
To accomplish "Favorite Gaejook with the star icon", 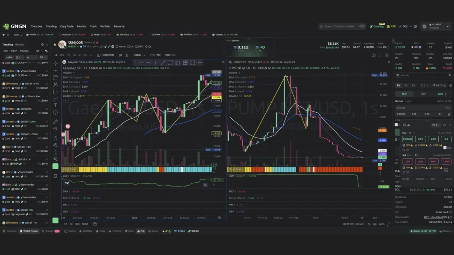I will (55, 45).
